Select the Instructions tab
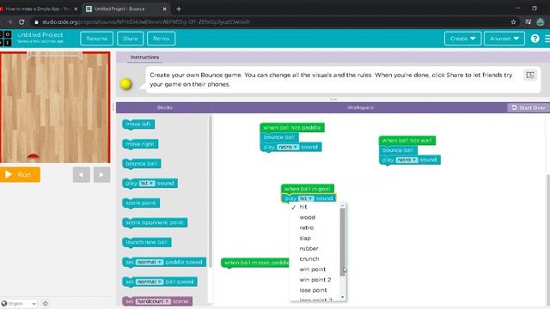The image size is (550, 309). pyautogui.click(x=144, y=58)
